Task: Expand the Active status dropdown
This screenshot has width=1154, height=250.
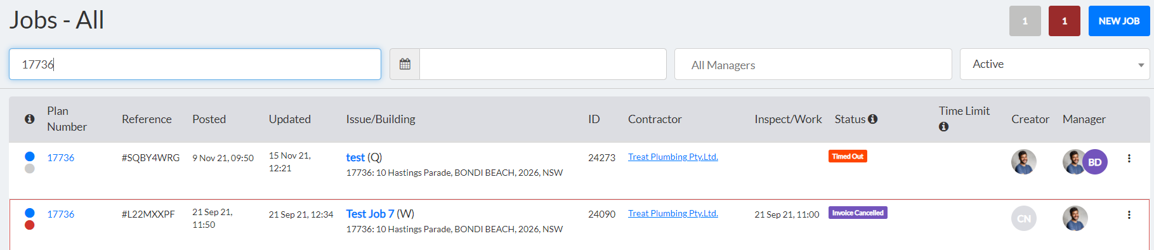Action: click(1054, 64)
